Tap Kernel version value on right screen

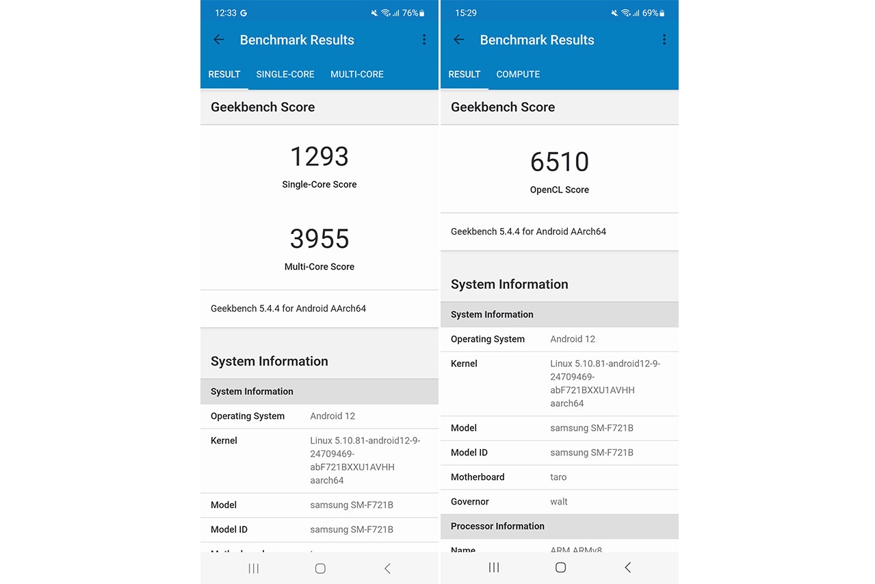point(605,383)
